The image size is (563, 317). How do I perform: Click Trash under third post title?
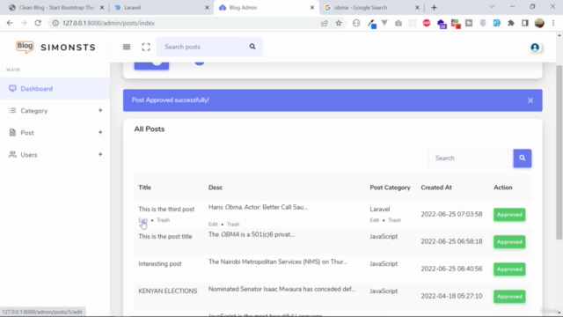[x=163, y=220]
